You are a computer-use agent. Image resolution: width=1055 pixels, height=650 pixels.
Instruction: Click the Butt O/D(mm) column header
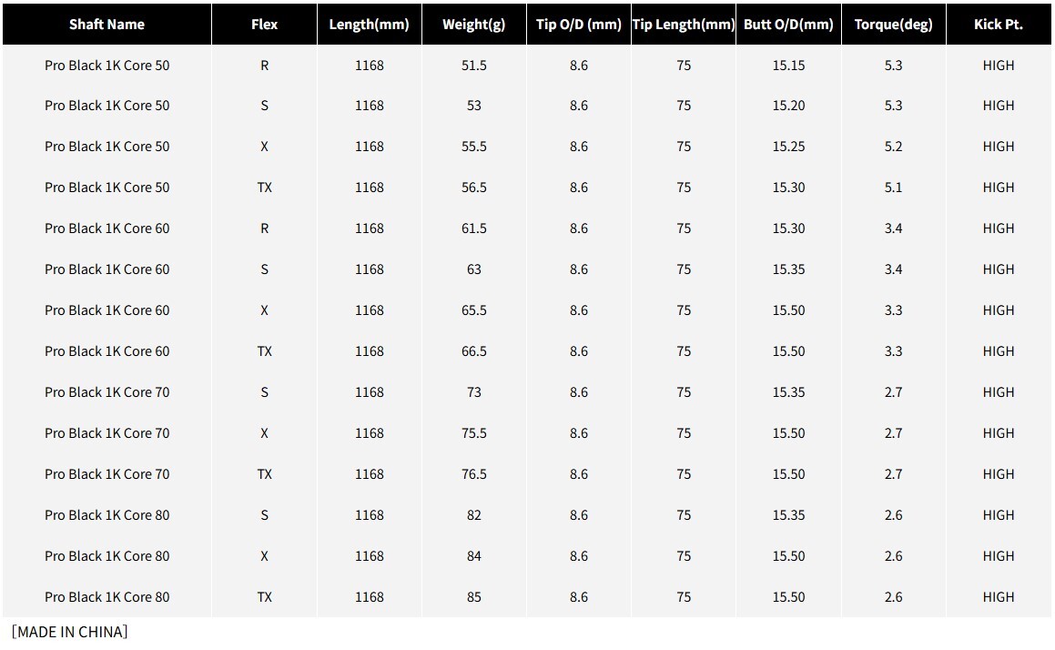788,25
